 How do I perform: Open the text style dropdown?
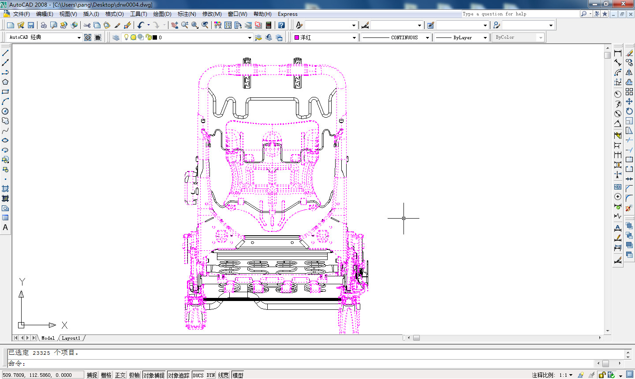[354, 25]
